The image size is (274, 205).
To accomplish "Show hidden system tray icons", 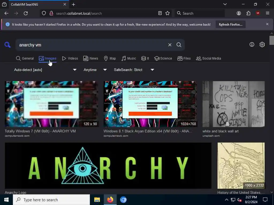I will pos(226,200).
